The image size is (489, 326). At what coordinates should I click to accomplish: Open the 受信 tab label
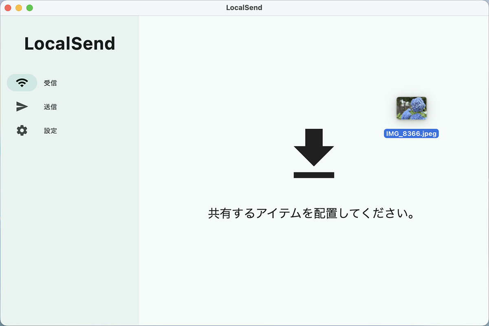[51, 83]
